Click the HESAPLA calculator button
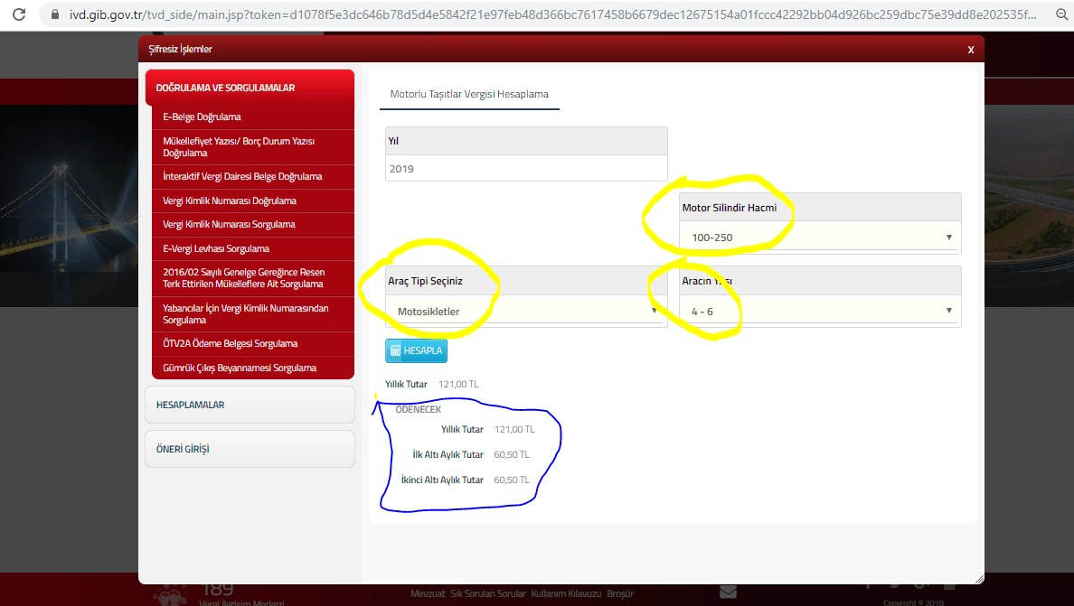The image size is (1074, 606). click(416, 351)
